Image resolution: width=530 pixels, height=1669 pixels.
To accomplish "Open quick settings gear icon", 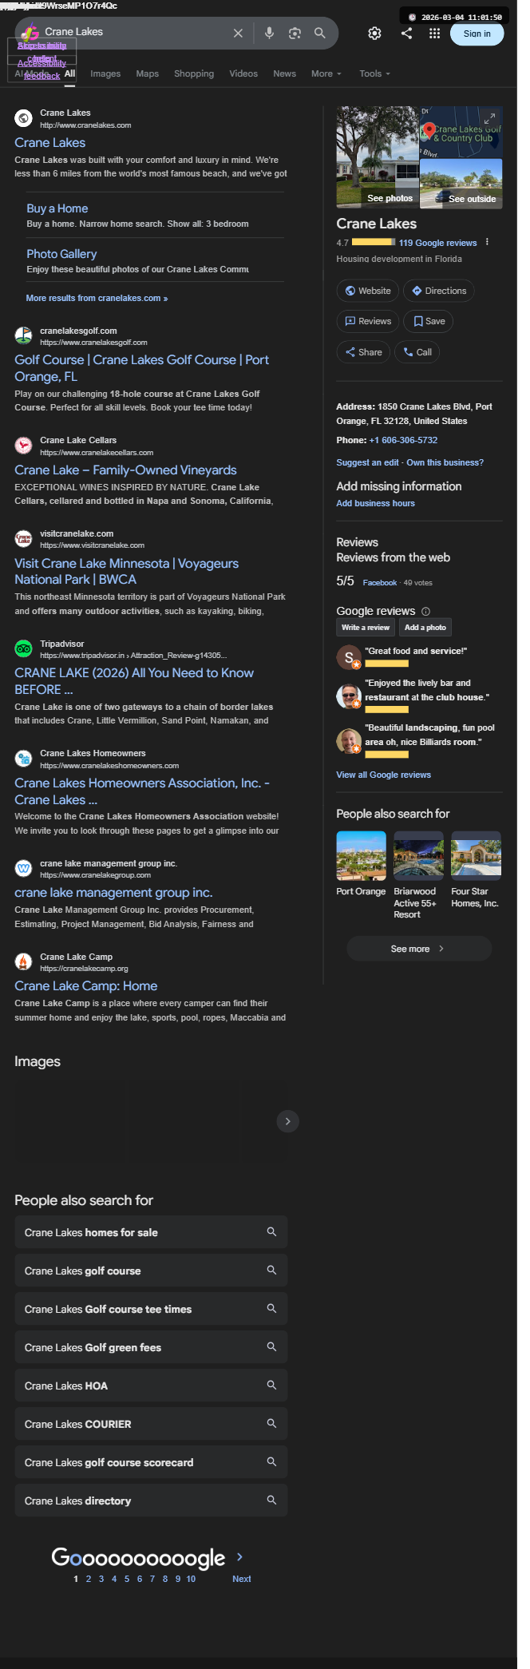I will tap(374, 34).
